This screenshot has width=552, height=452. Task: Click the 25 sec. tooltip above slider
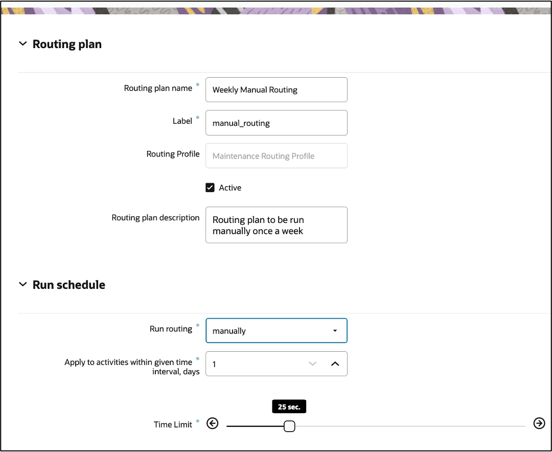(289, 406)
